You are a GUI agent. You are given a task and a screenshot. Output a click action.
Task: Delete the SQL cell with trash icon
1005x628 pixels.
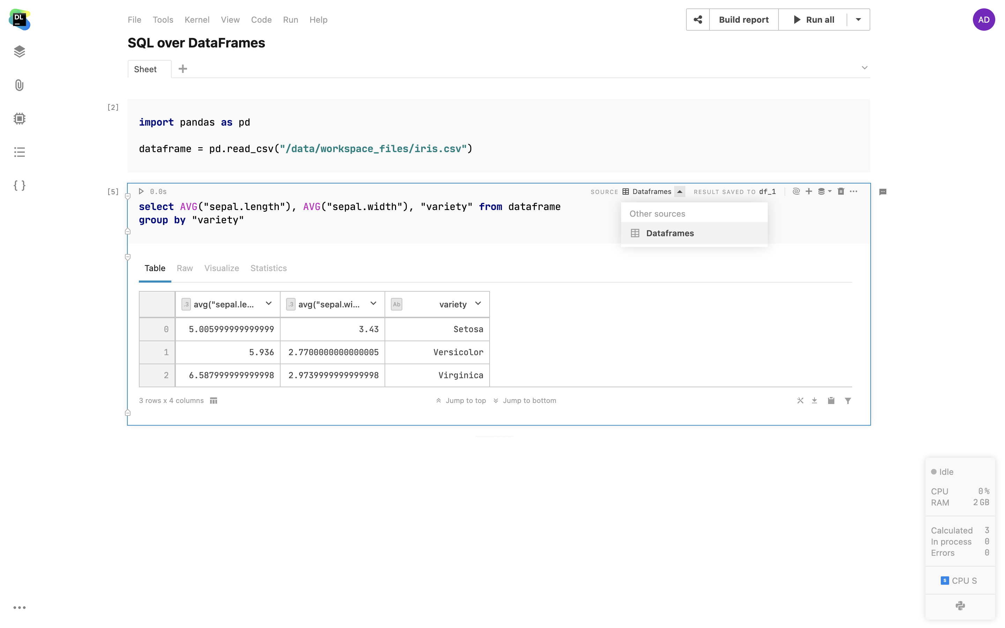click(841, 192)
